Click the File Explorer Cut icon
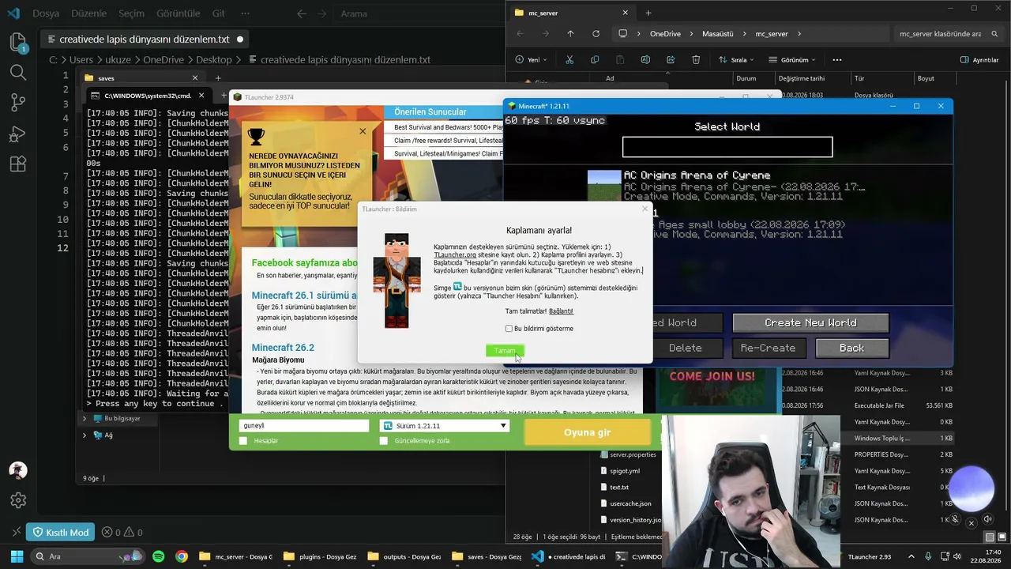Image resolution: width=1011 pixels, height=569 pixels. point(569,60)
